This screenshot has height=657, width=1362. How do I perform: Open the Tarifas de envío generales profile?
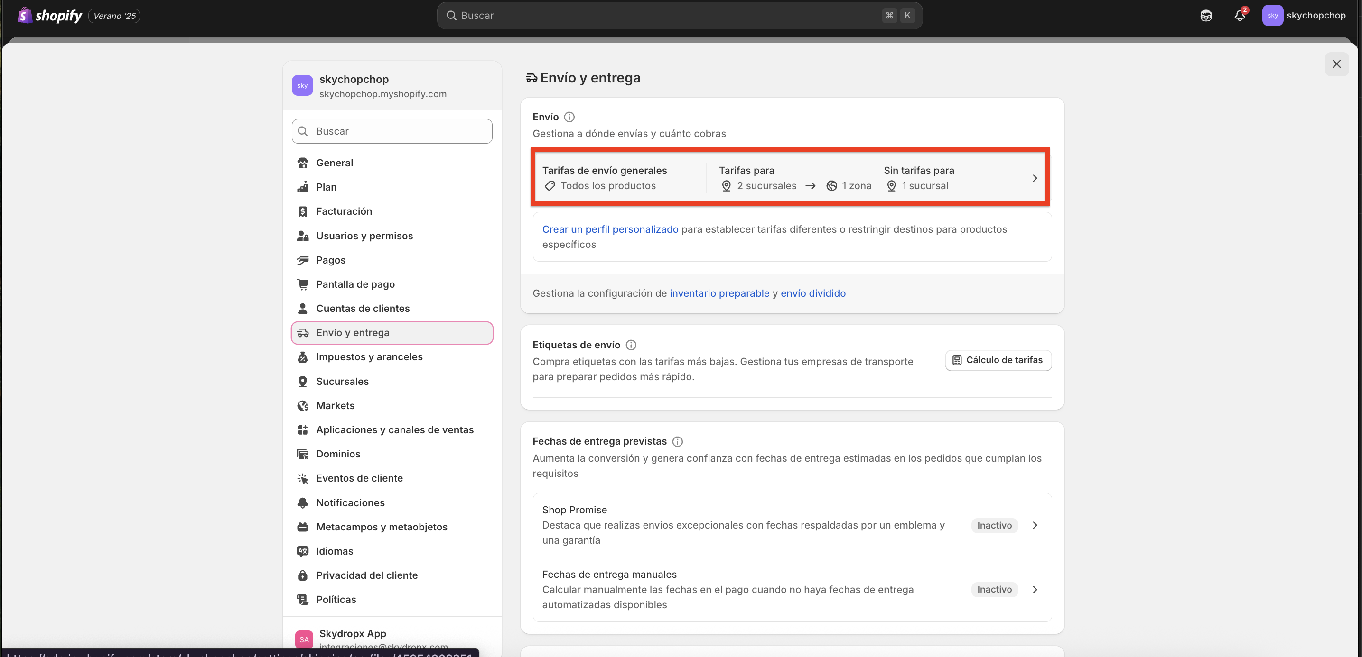pyautogui.click(x=790, y=178)
